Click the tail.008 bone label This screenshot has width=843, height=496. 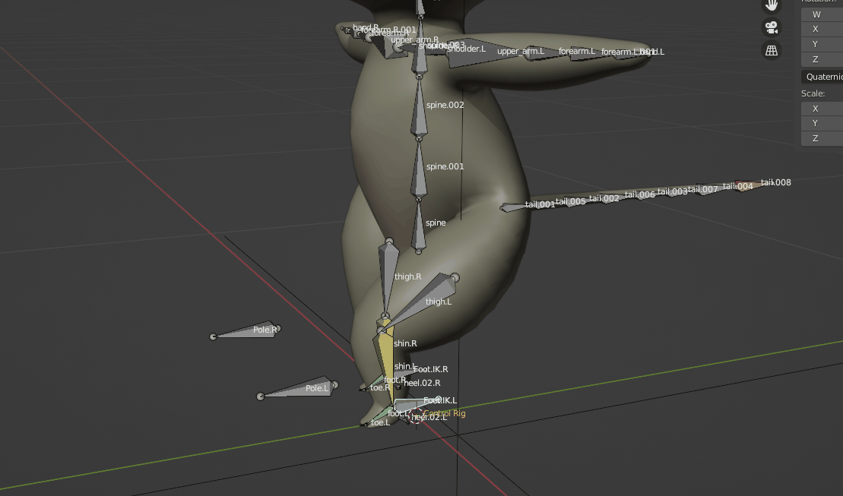(x=776, y=183)
